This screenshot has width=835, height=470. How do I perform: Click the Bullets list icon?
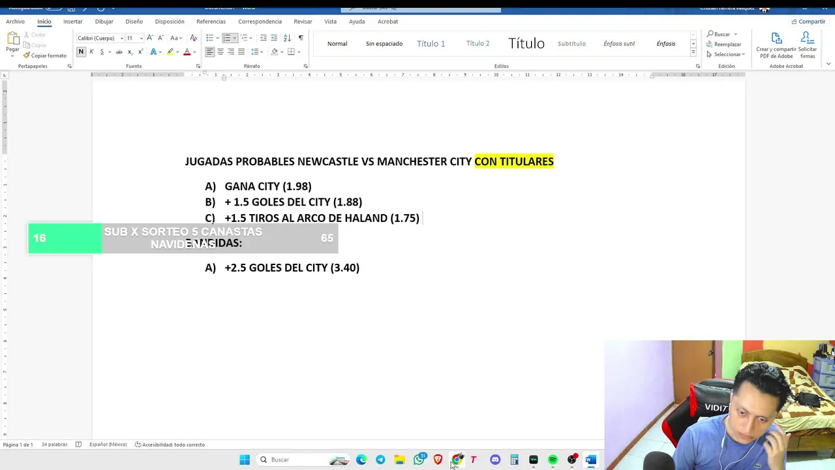click(209, 38)
